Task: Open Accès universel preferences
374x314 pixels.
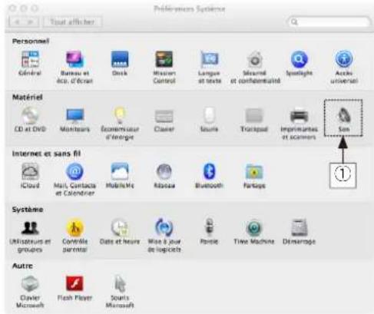Action: coord(344,67)
